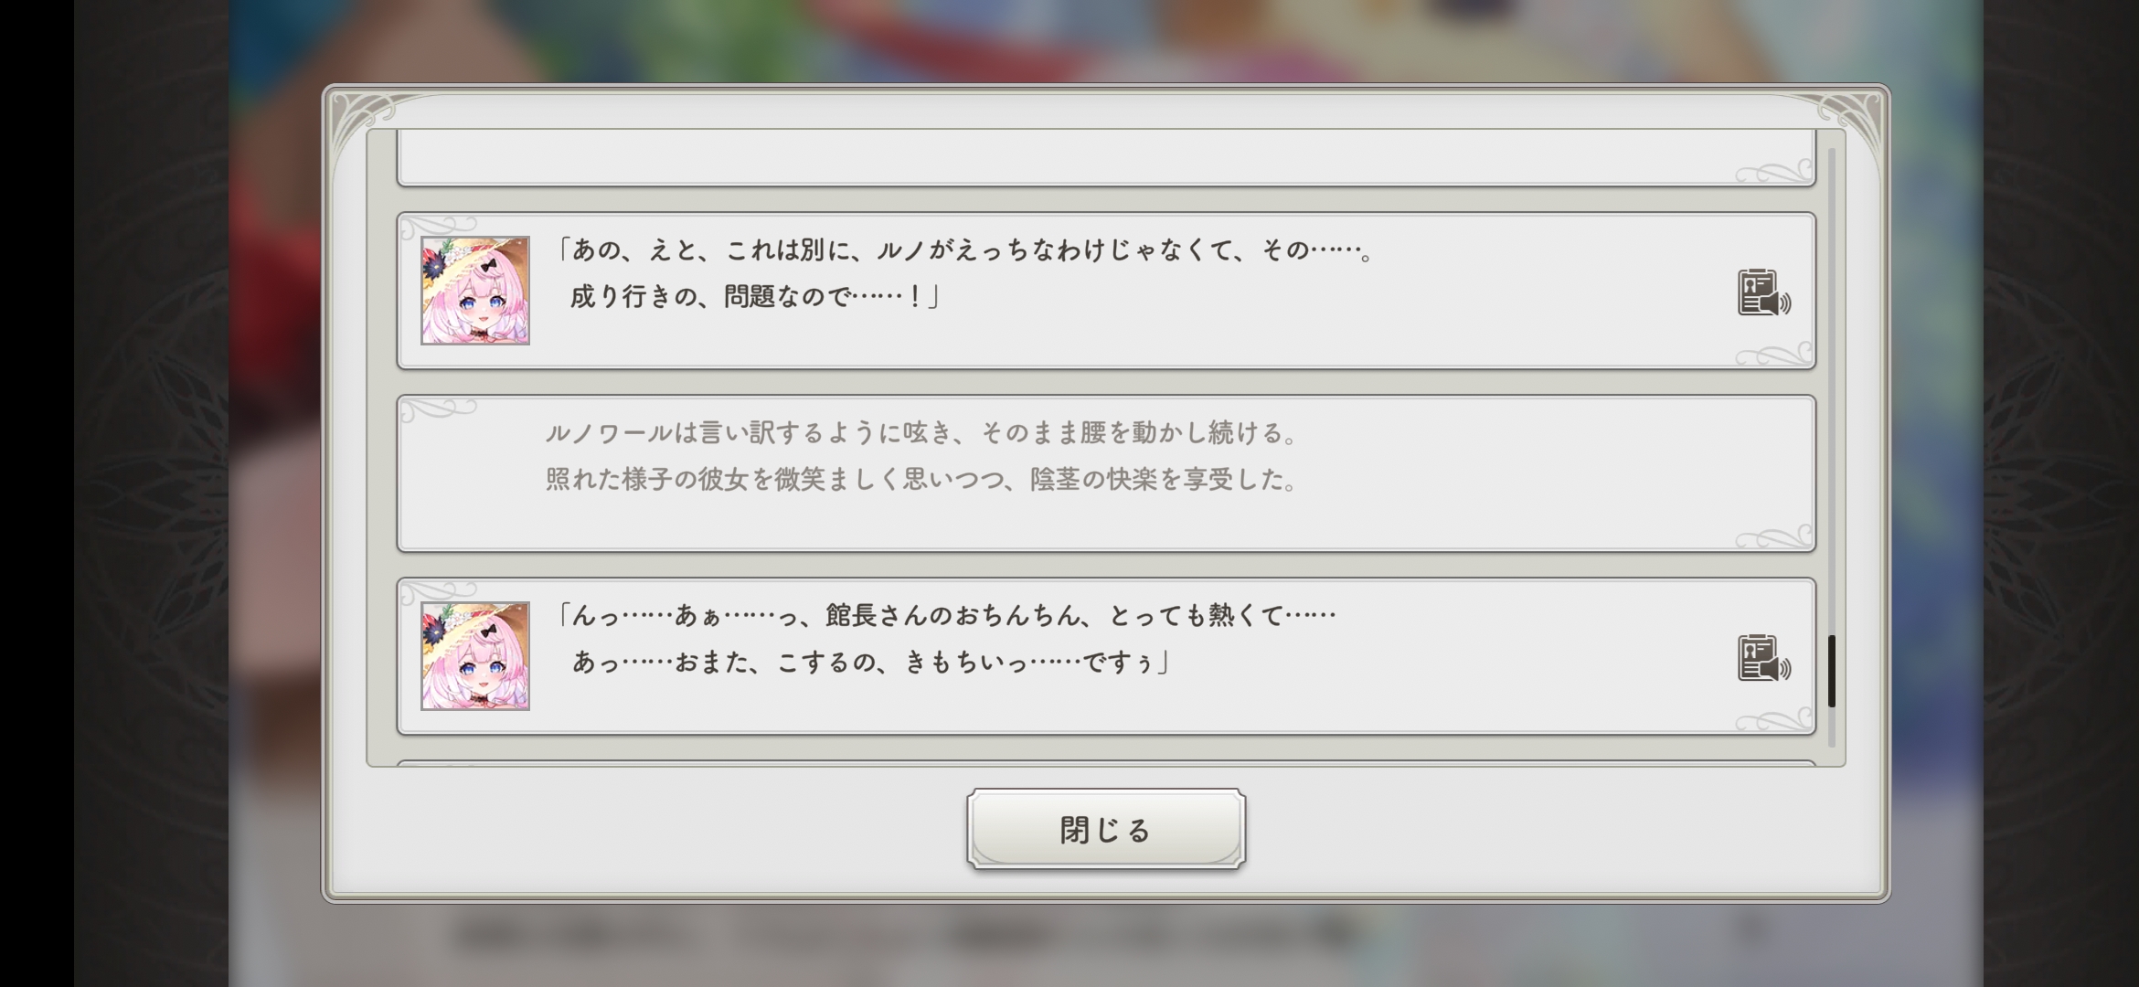Image resolution: width=2139 pixels, height=987 pixels.
Task: Replay voice for the 「んっ……」 dialogue line
Action: [1763, 658]
